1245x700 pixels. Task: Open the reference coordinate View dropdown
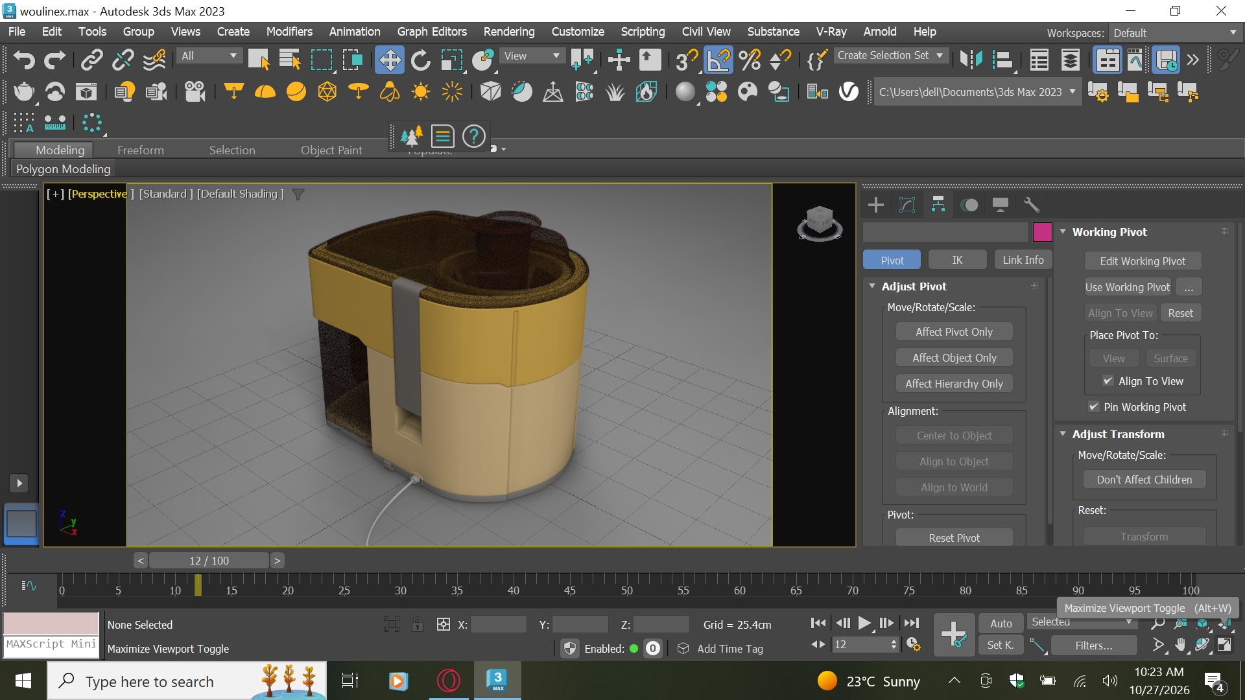click(532, 56)
